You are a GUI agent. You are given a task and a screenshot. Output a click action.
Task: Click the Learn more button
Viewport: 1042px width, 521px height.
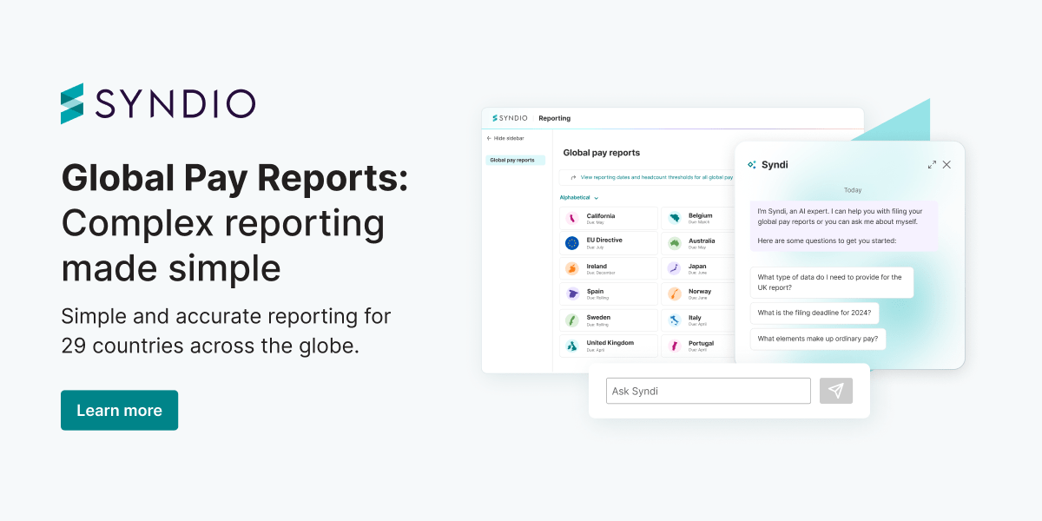(x=119, y=410)
